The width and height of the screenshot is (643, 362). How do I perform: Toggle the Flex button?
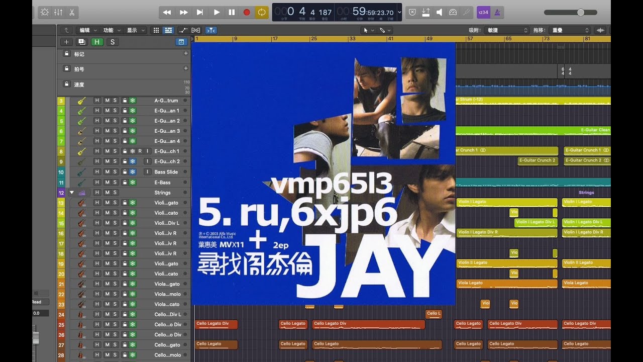point(196,30)
